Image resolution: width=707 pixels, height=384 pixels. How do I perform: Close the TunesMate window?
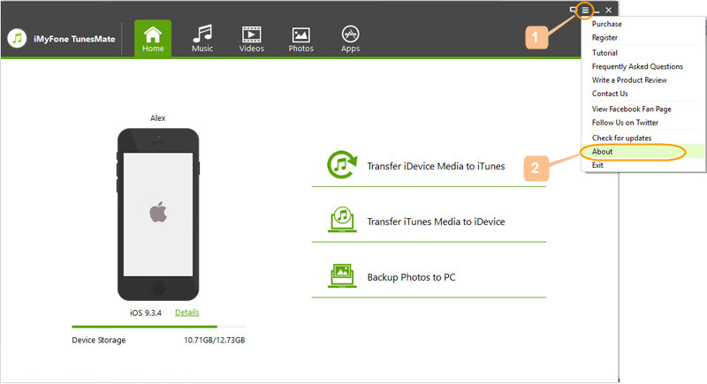(608, 10)
